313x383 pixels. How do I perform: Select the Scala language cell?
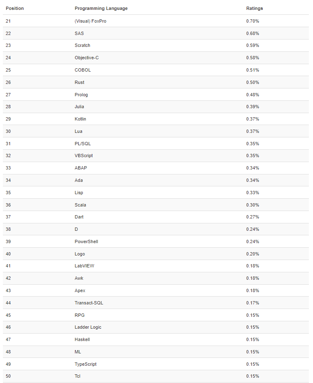[80, 205]
